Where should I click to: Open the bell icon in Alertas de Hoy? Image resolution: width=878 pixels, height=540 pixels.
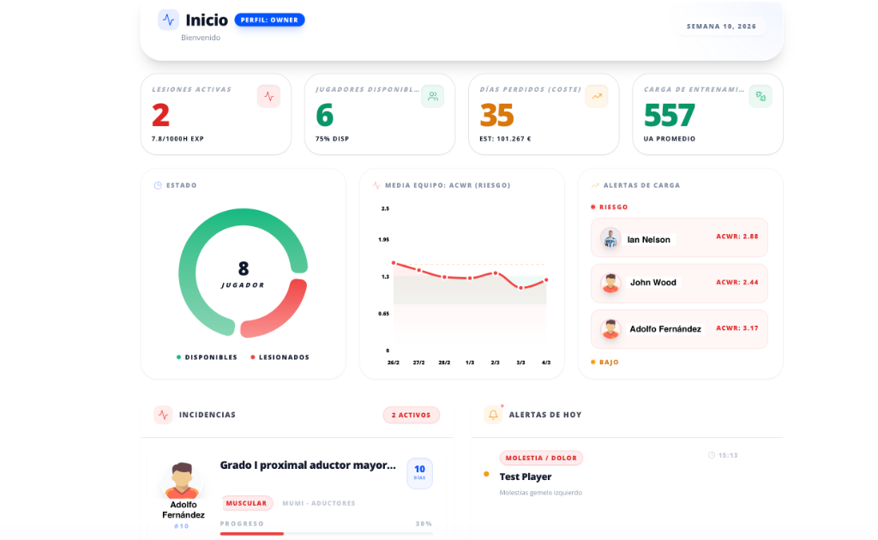(491, 414)
